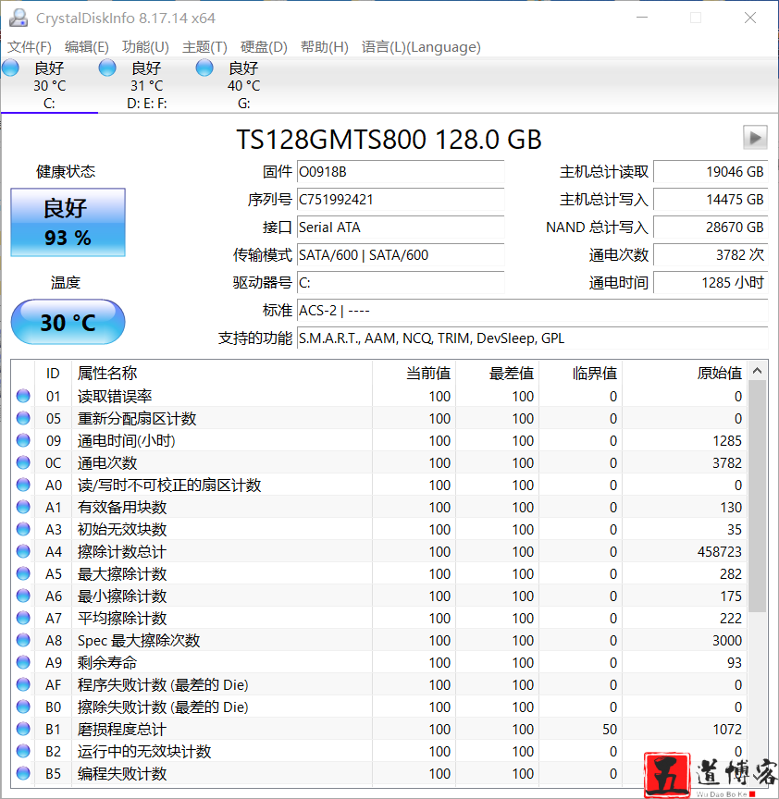Click status orb for A8 Spec 最大擦除次数
This screenshot has height=799, width=779.
pos(23,640)
